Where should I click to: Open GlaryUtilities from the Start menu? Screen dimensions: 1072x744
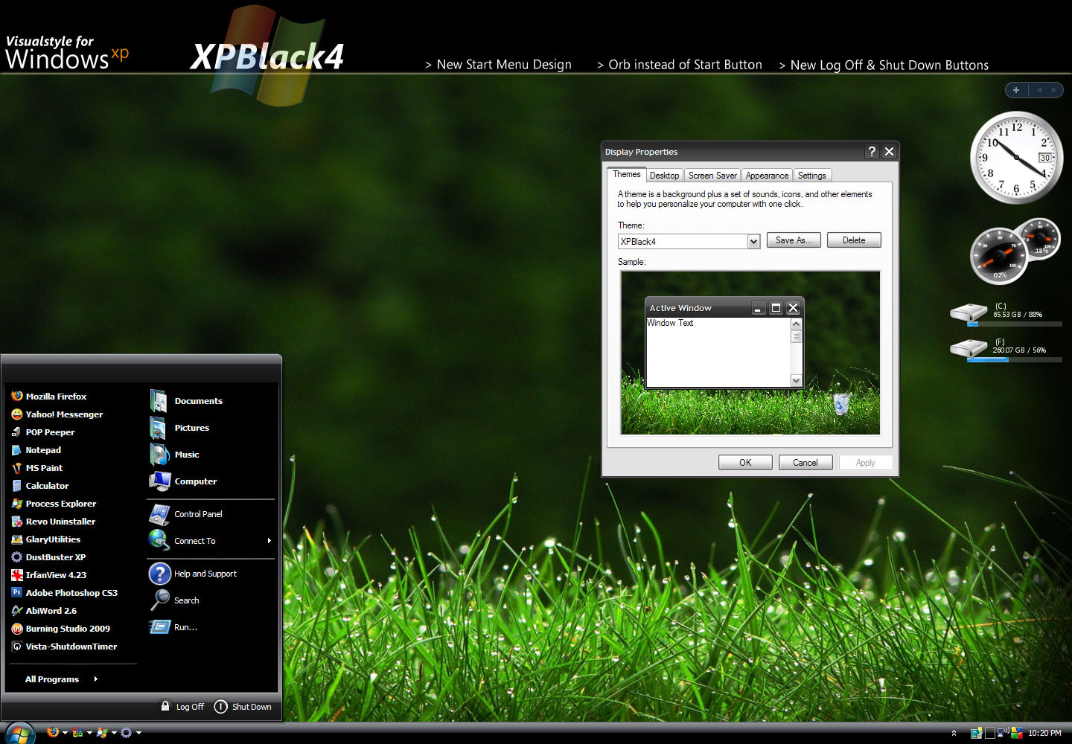(x=46, y=539)
